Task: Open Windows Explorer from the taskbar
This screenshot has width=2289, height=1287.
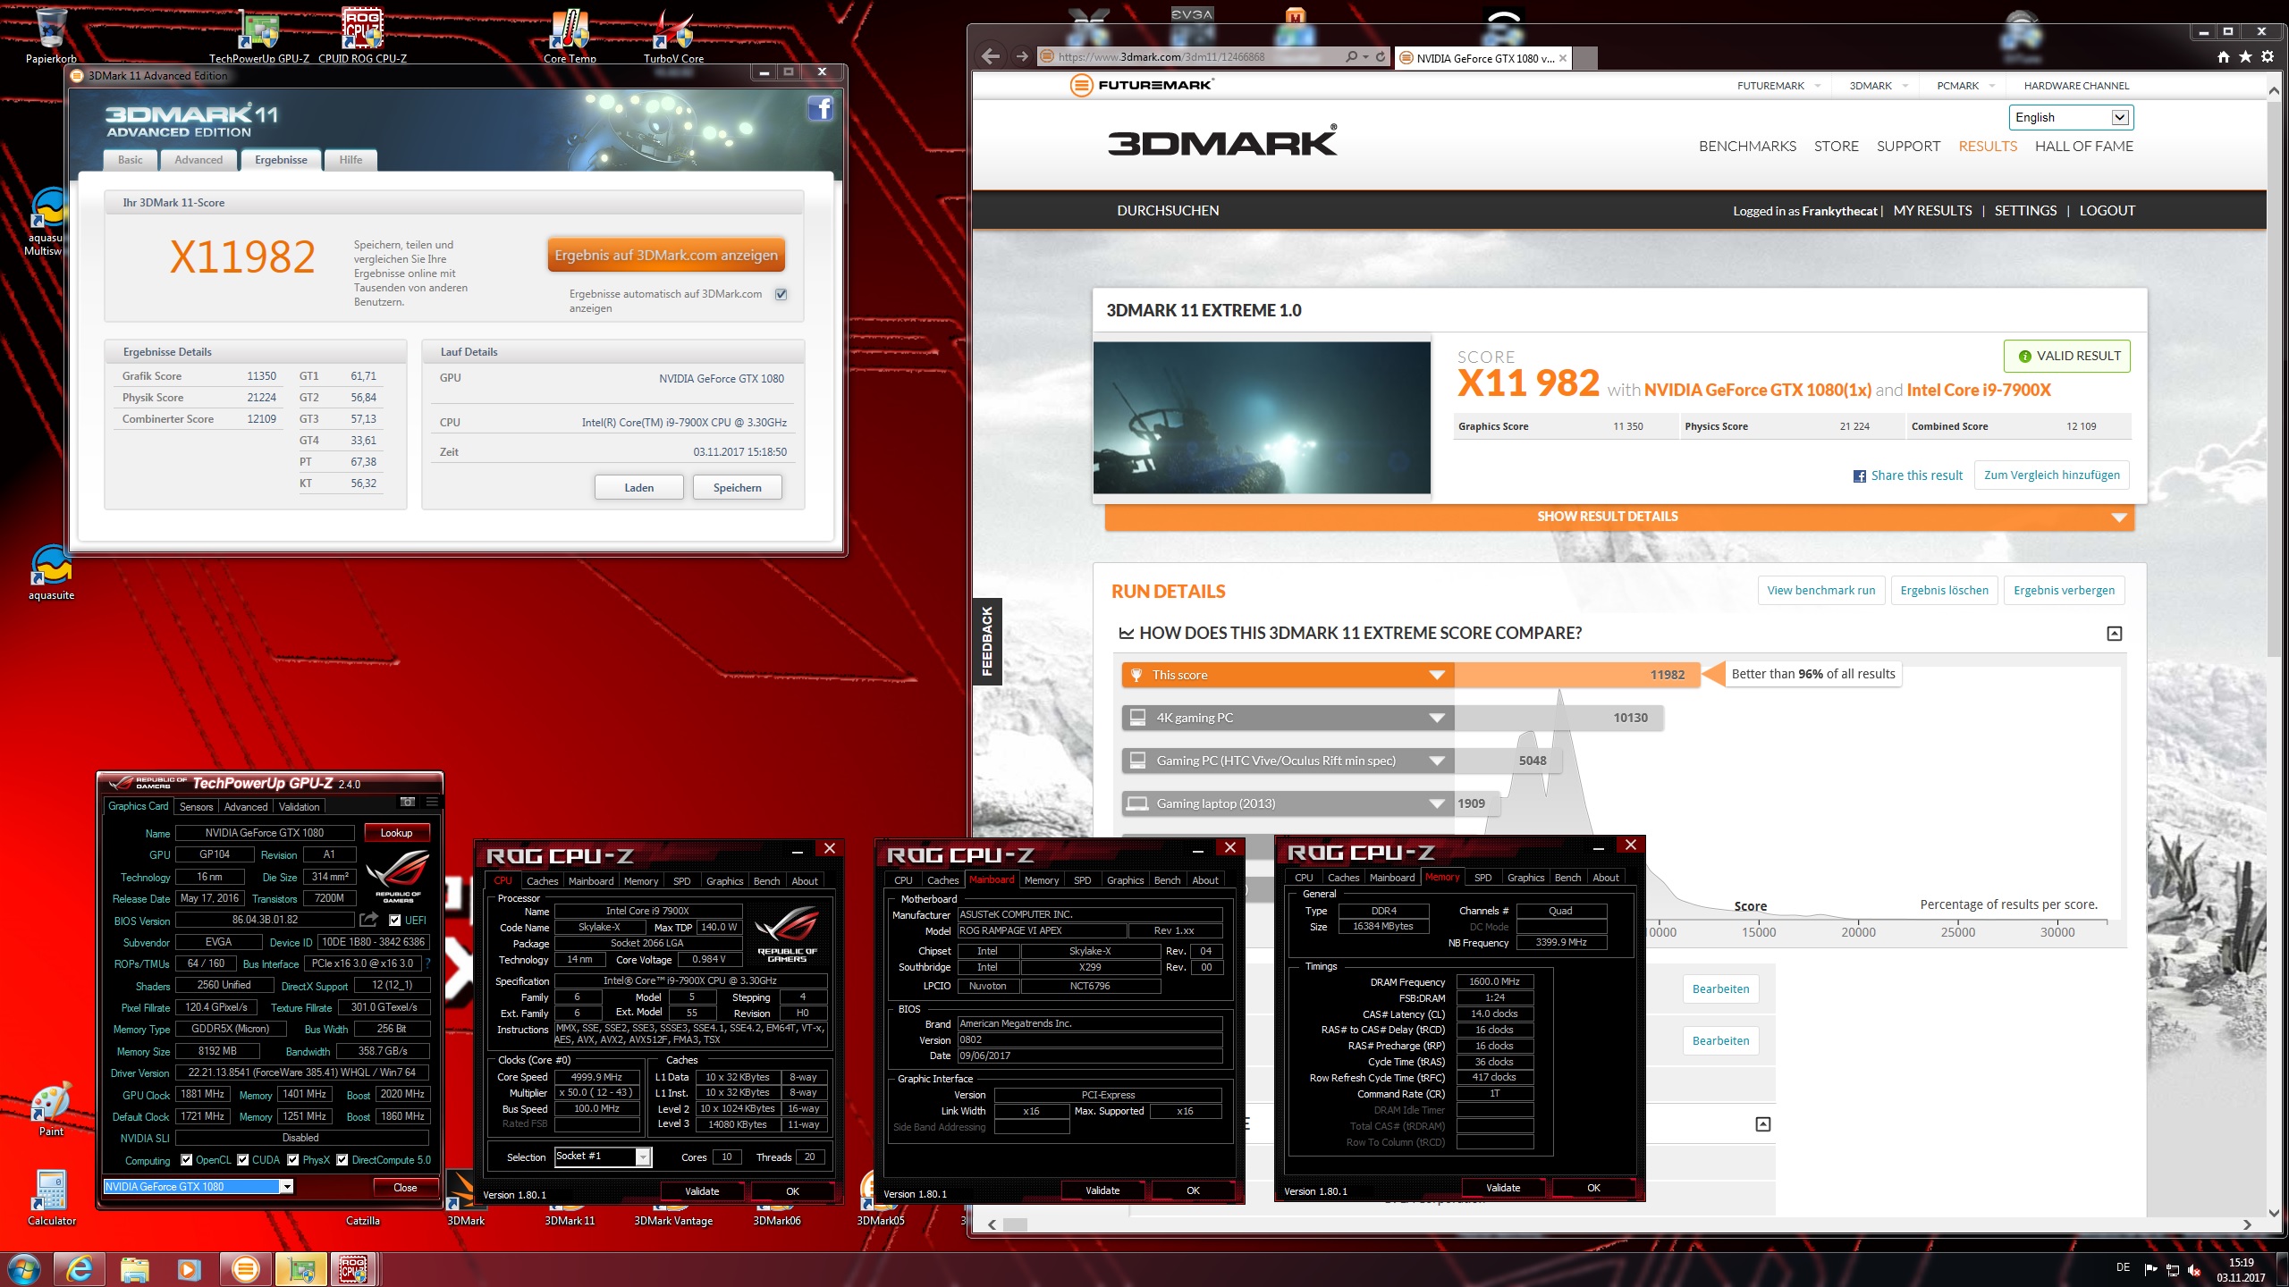Action: (134, 1269)
